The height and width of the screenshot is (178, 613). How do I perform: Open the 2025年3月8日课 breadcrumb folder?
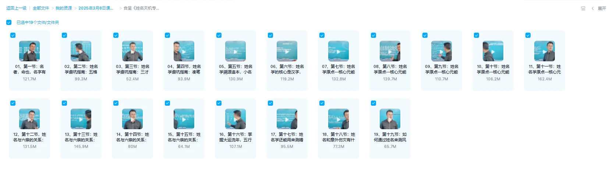[x=96, y=8]
